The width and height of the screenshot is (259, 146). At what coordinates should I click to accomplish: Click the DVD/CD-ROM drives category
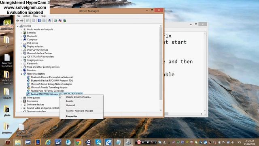click(38, 50)
